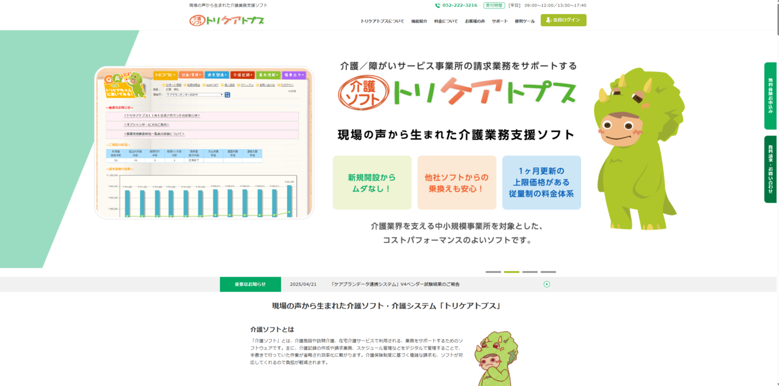Viewport: 779px width, 386px height.
Task: Click the hero text 現場の声から生まれた介護業務支援ソフト
Action: coord(456,134)
